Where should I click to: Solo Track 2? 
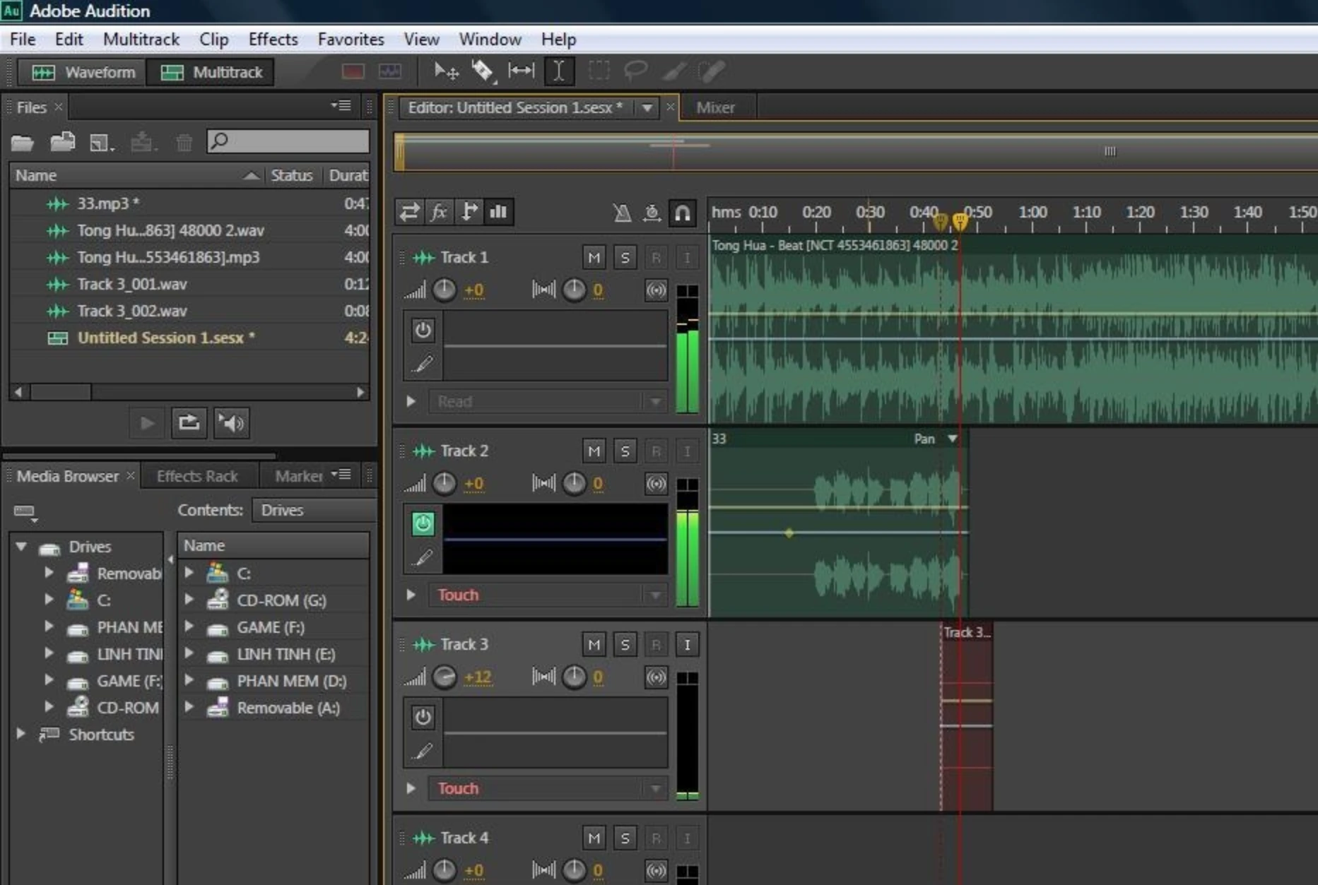(x=625, y=451)
